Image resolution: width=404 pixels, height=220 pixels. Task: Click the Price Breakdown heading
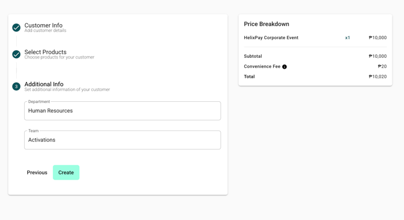(x=267, y=24)
